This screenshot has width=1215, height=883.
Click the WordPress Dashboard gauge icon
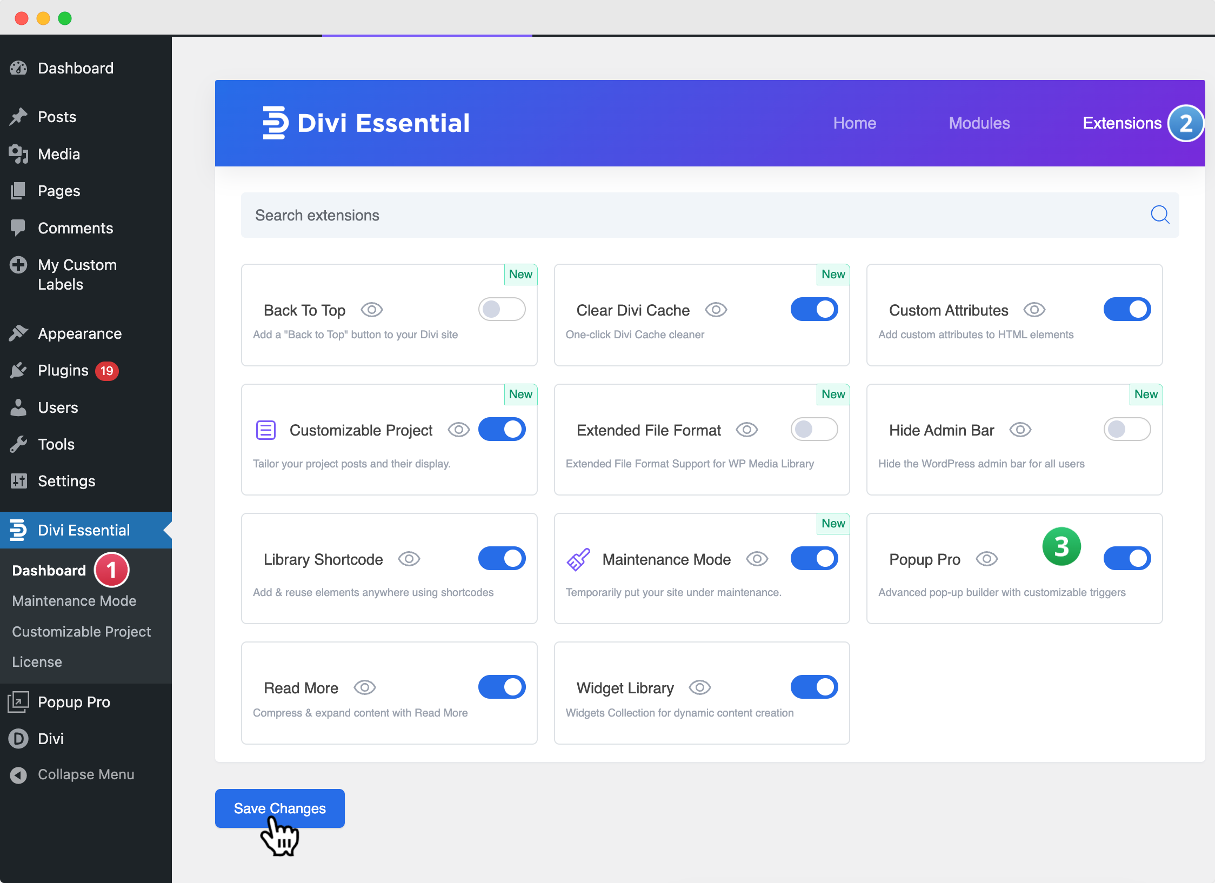pyautogui.click(x=18, y=68)
